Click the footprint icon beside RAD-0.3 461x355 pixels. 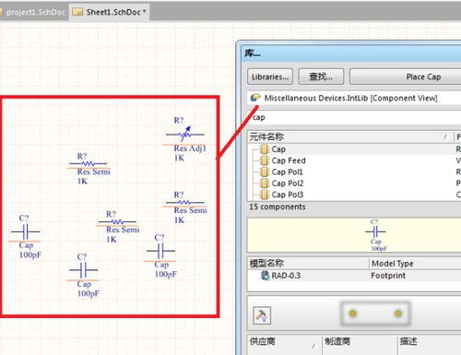265,275
